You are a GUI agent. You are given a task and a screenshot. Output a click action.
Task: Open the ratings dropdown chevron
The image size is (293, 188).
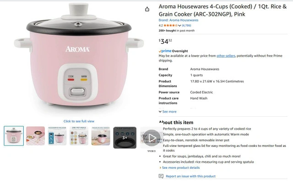pos(179,26)
